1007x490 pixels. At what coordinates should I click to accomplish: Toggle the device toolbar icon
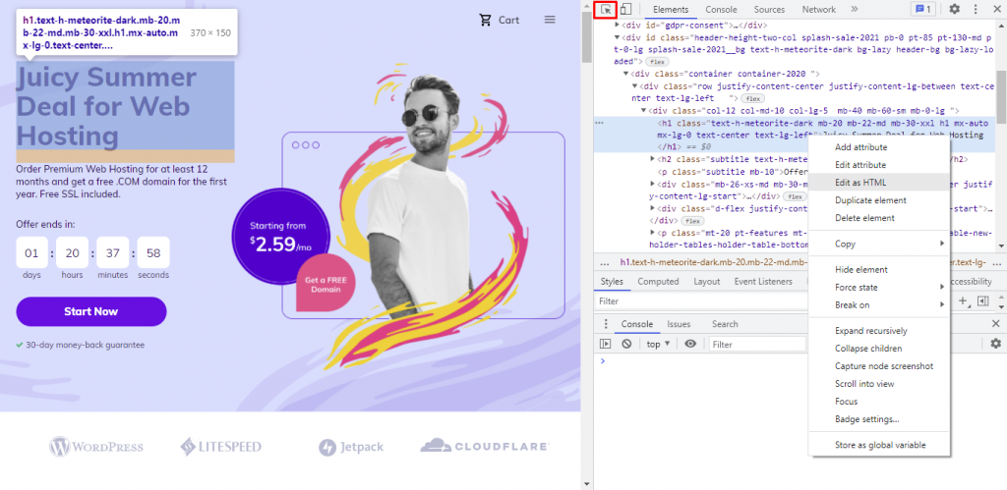pos(625,9)
